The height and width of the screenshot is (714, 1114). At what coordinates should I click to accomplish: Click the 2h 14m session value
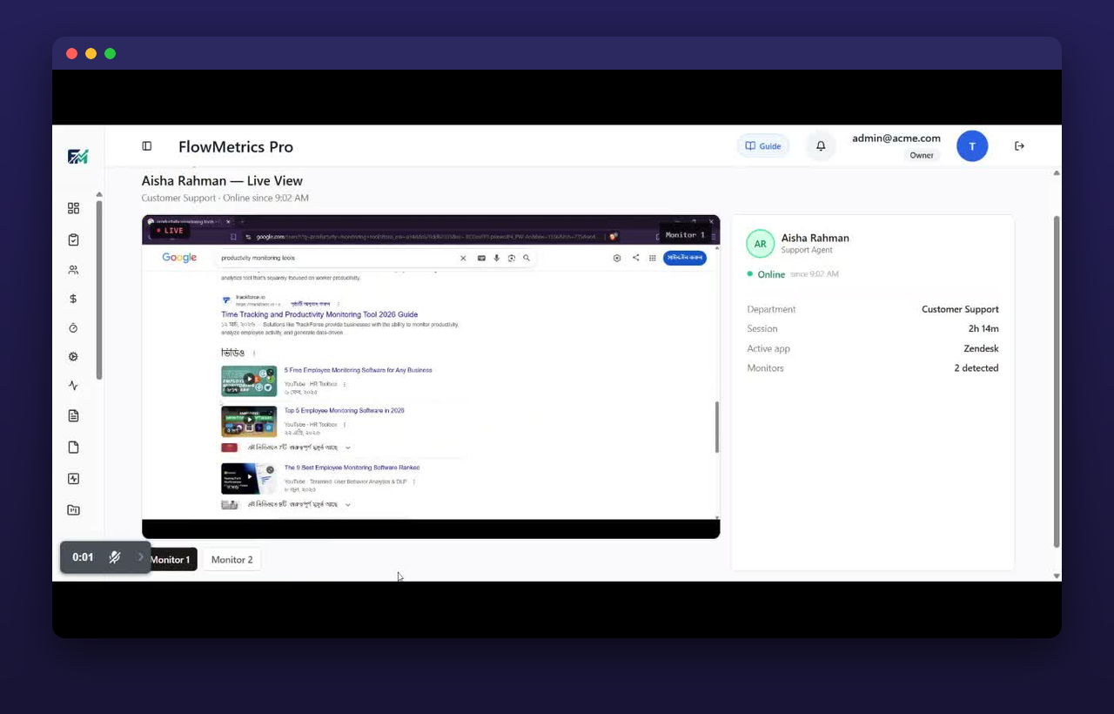[x=983, y=328]
